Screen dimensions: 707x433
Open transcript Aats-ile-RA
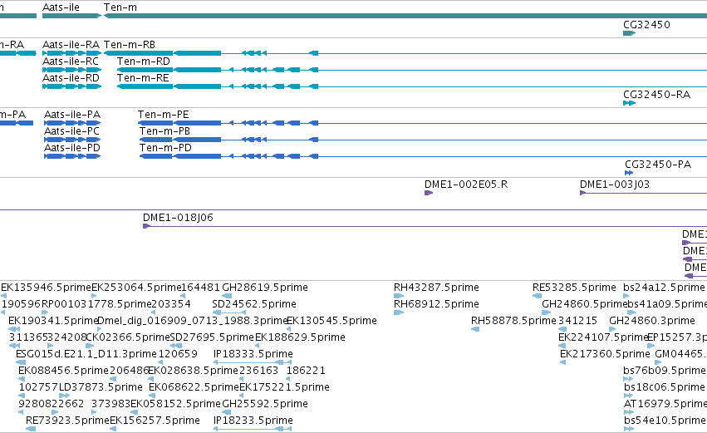tap(71, 45)
